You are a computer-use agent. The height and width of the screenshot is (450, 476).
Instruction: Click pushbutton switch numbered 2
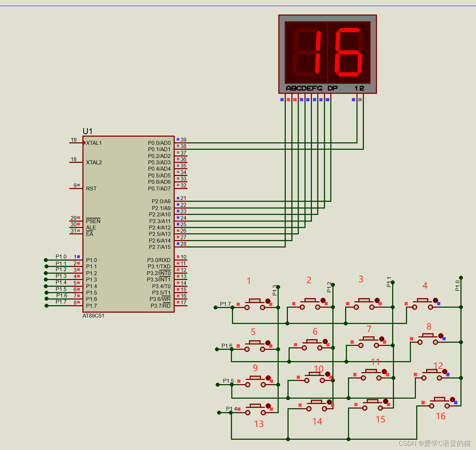tap(310, 304)
